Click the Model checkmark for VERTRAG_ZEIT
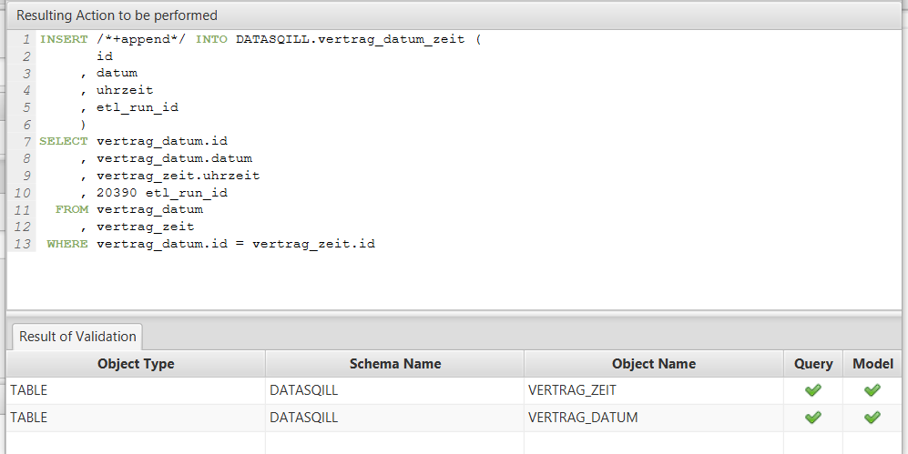The image size is (908, 454). pos(872,390)
